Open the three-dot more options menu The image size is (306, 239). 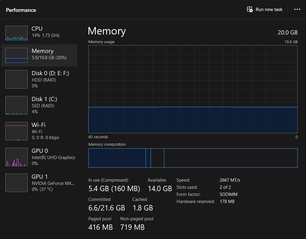[x=297, y=10]
